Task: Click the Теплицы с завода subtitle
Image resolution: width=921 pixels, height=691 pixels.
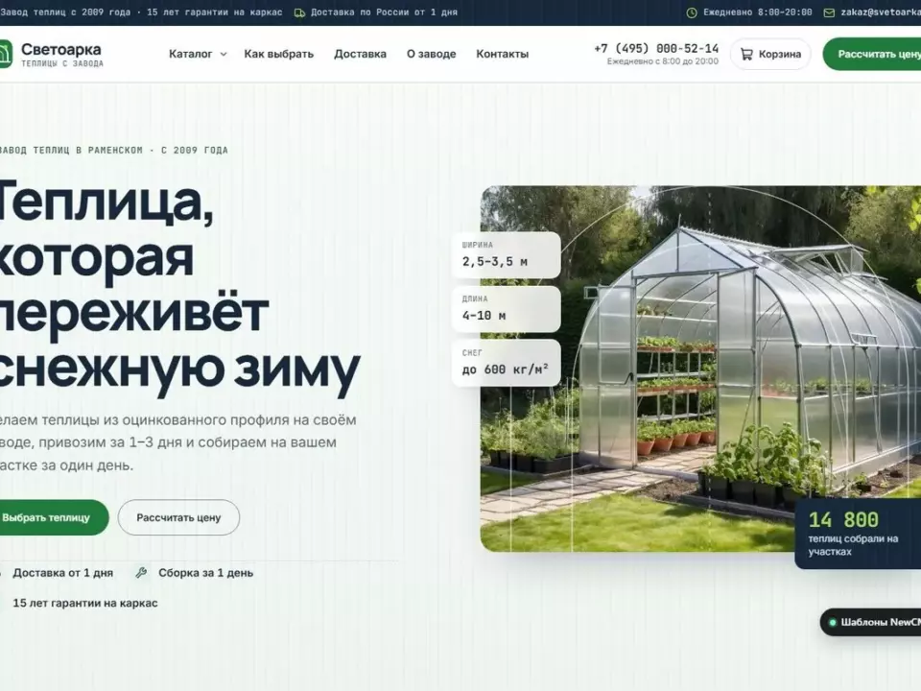Action: (62, 63)
